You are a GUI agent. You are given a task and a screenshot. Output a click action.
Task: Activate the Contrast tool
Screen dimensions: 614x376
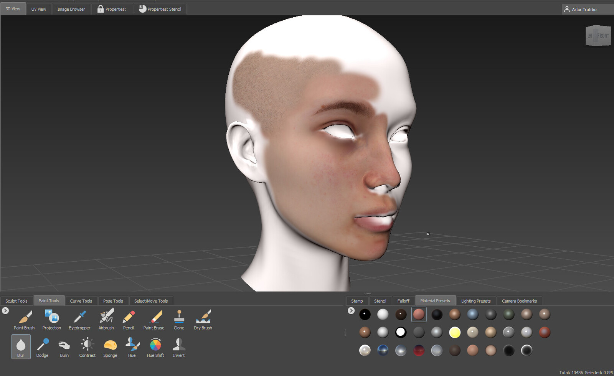click(87, 347)
